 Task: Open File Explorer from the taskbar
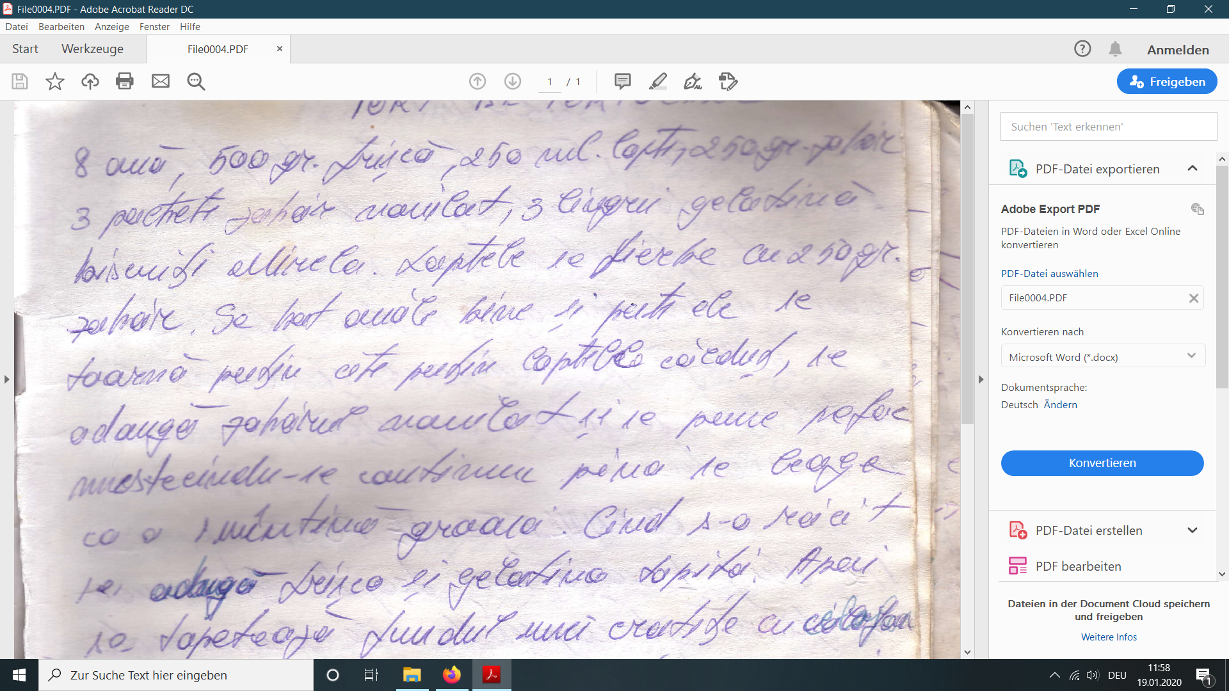click(x=412, y=675)
